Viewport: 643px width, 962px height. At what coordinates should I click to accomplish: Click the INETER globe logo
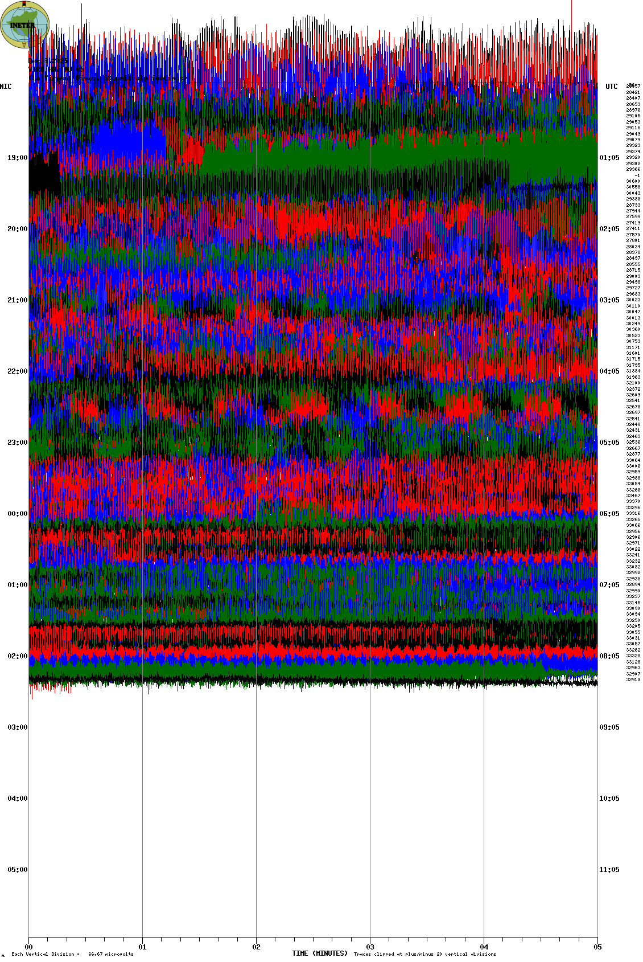coord(25,24)
